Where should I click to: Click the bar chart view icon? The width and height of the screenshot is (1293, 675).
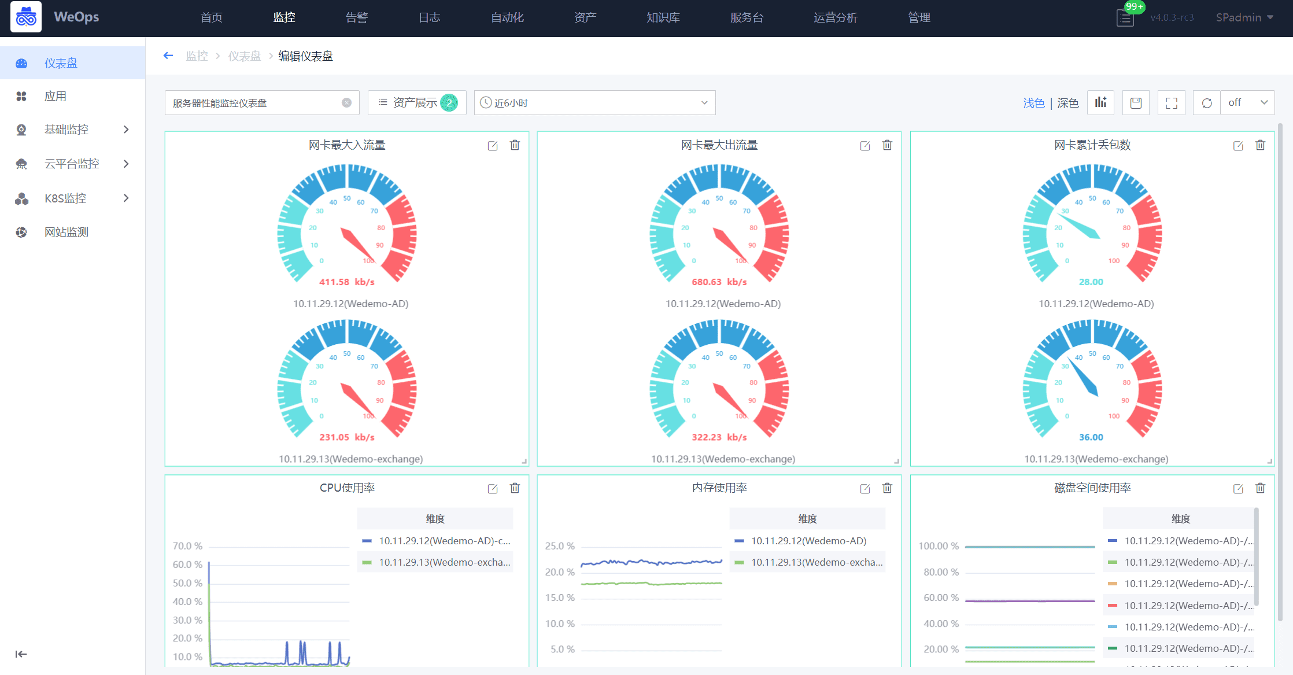(1102, 102)
